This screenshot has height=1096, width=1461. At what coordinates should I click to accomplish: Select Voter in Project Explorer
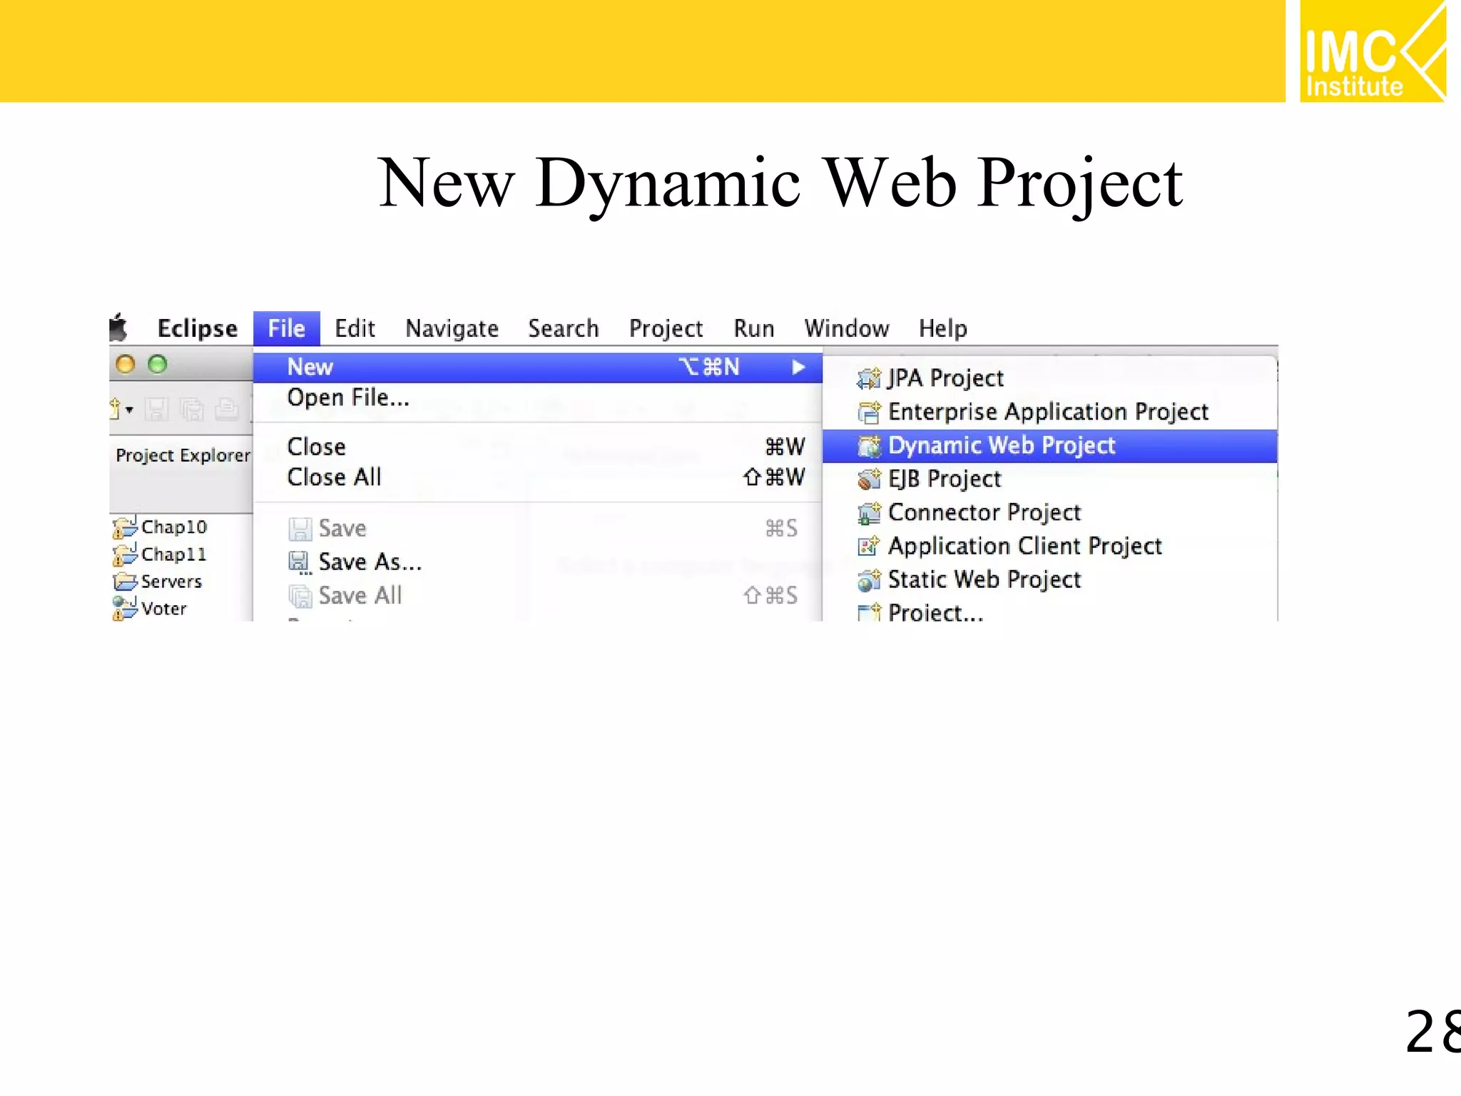pyautogui.click(x=163, y=609)
